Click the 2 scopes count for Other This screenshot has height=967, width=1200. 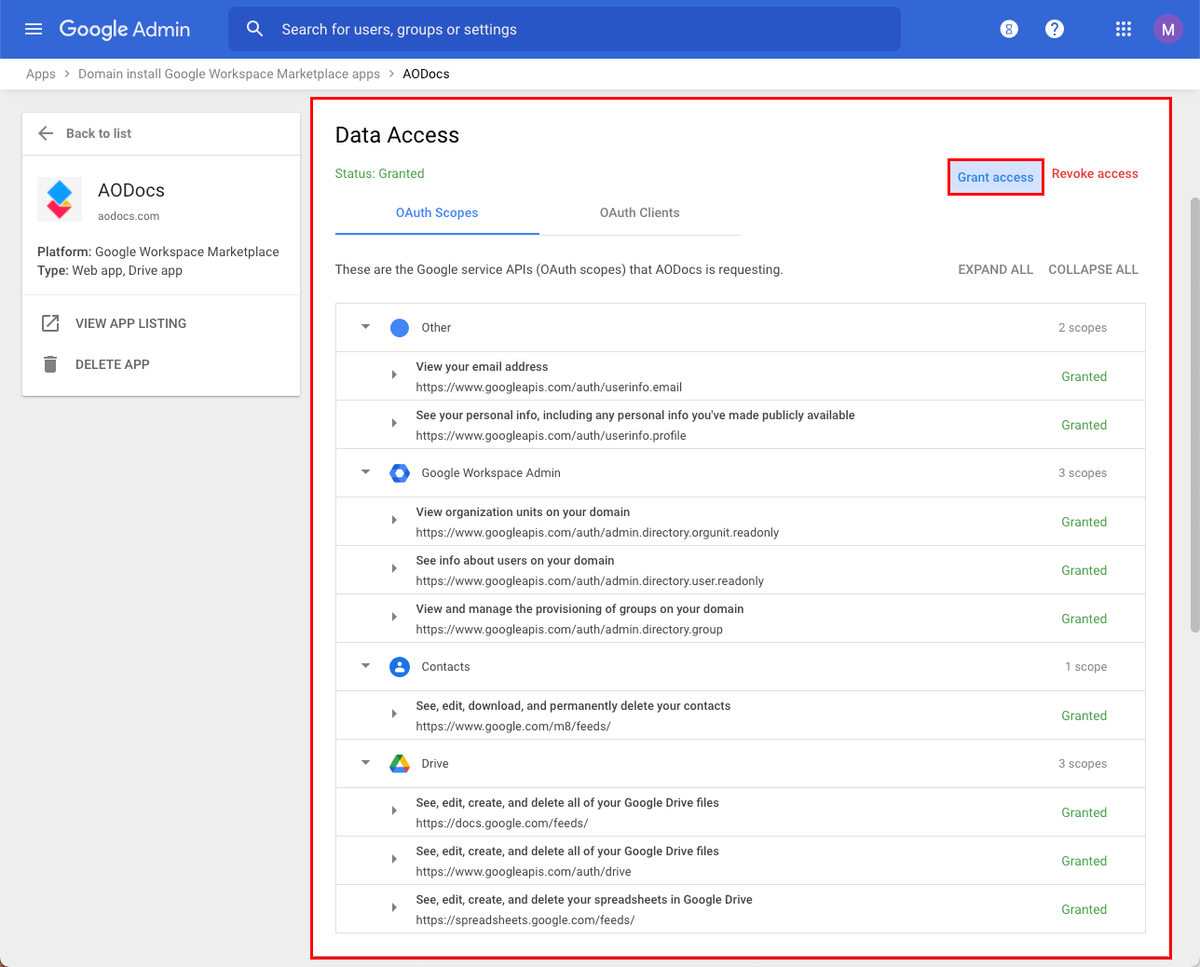click(1083, 328)
